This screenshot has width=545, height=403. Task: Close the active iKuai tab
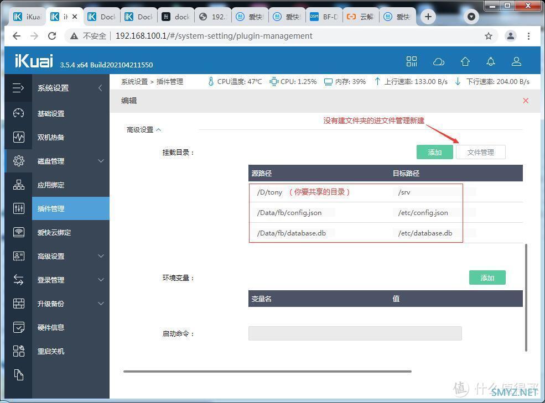coord(75,17)
